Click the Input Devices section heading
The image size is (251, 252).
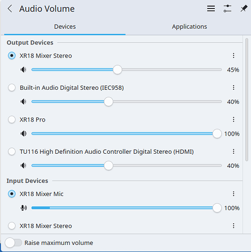pyautogui.click(x=27, y=181)
